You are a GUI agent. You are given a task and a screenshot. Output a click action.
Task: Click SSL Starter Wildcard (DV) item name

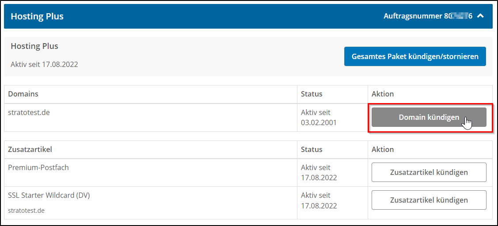click(49, 195)
